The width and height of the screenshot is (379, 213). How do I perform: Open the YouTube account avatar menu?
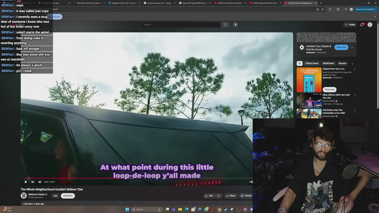click(370, 25)
